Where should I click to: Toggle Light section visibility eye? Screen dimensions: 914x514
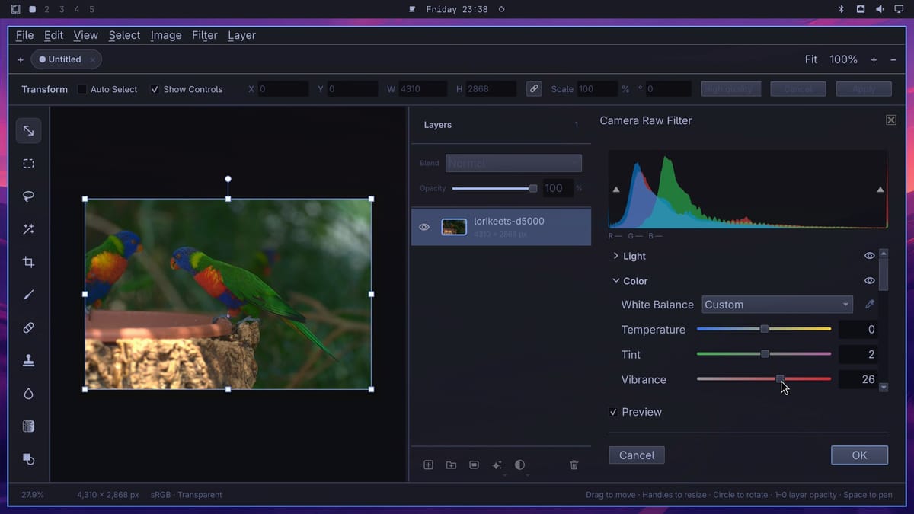(869, 256)
